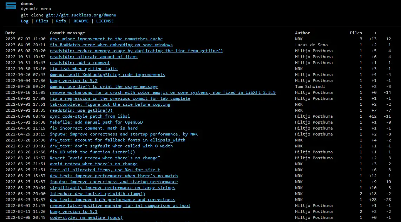Click author name 'Tom Schwindl'
401x222 pixels.
point(310,86)
